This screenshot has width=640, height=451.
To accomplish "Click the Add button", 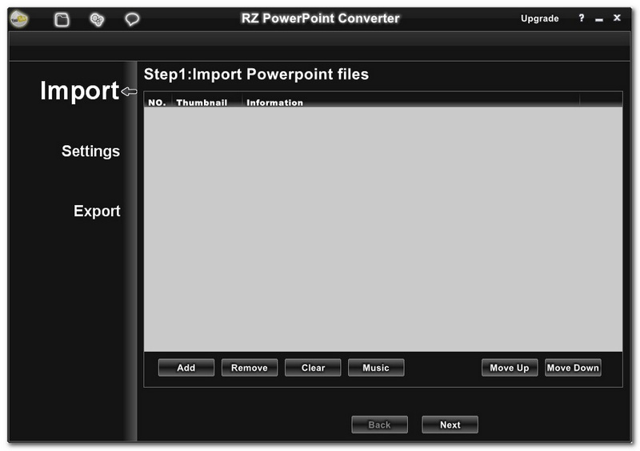I will (x=186, y=368).
